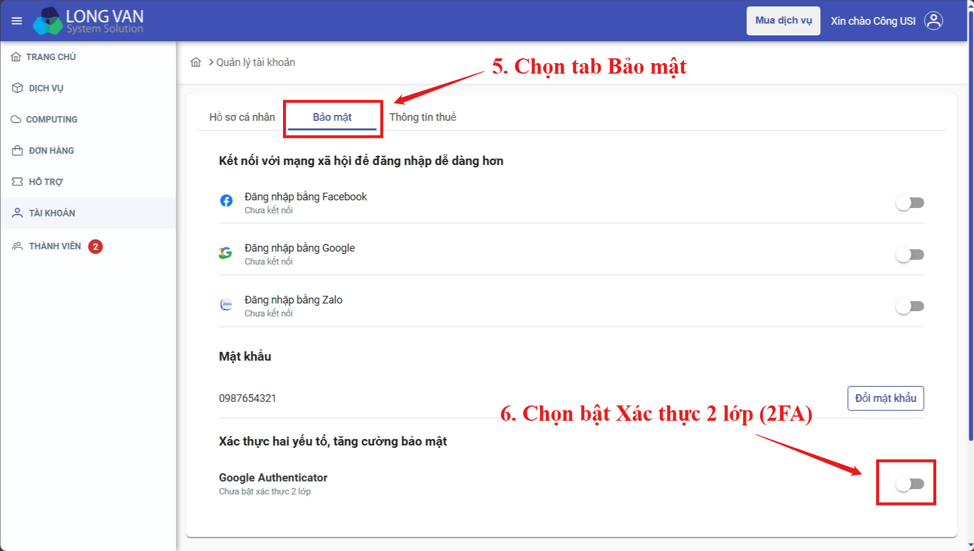Click the password value 0987654321
Image resolution: width=974 pixels, height=551 pixels.
[248, 398]
